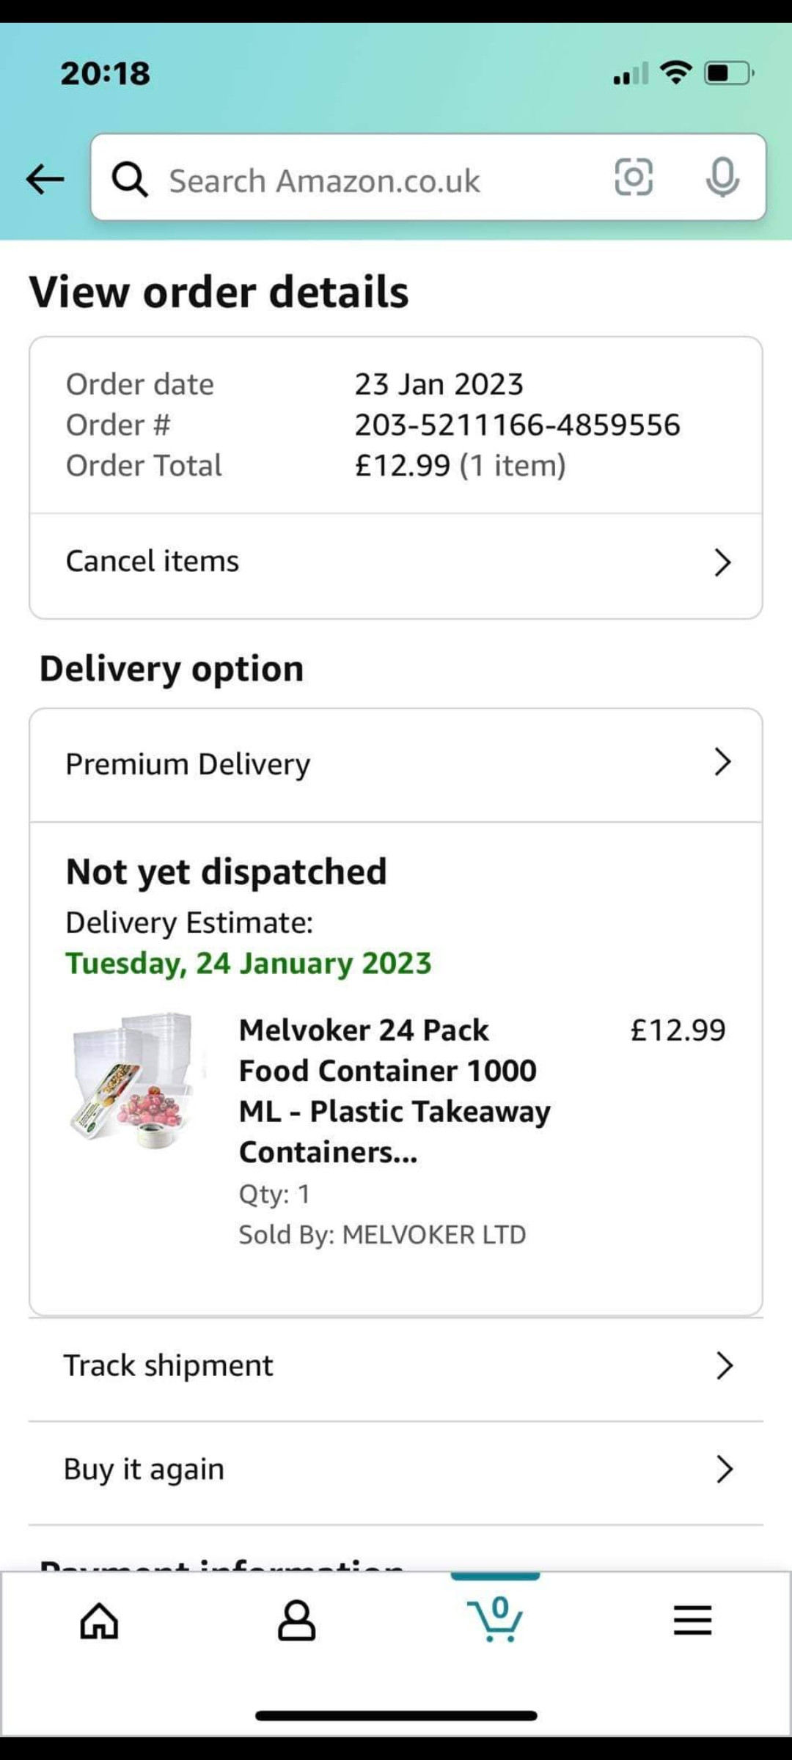
Task: Open the shopping basket icon
Action: click(495, 1618)
